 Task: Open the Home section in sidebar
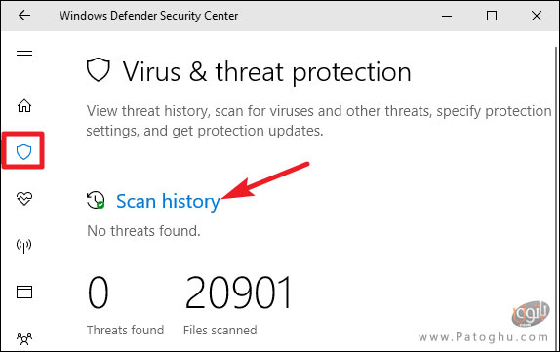tap(24, 105)
